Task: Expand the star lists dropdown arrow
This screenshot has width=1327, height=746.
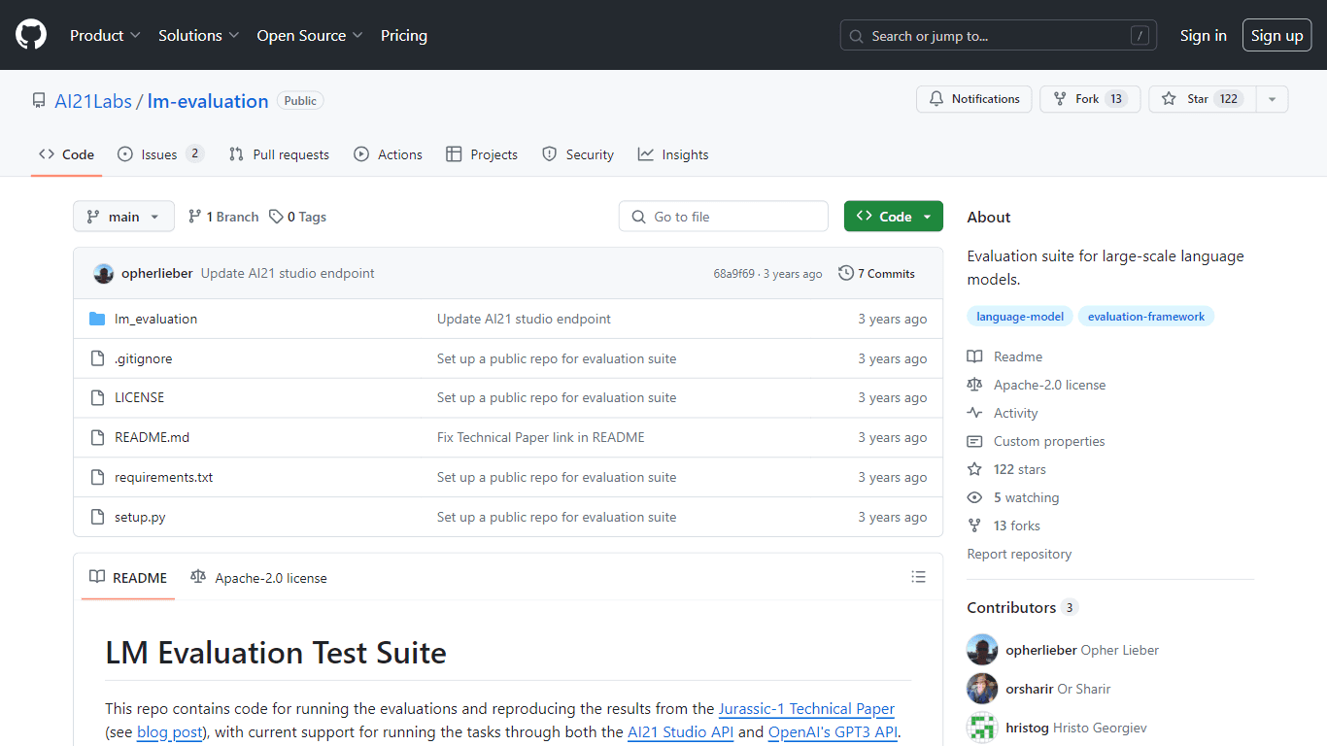Action: pos(1272,99)
